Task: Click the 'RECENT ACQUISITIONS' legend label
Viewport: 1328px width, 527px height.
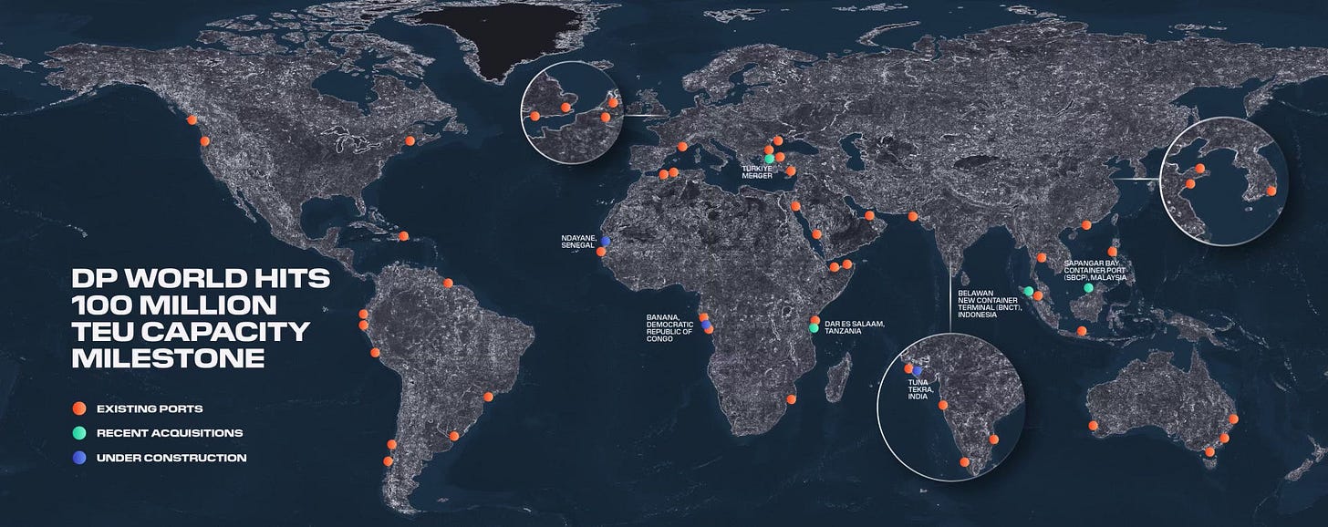Action: coord(170,433)
